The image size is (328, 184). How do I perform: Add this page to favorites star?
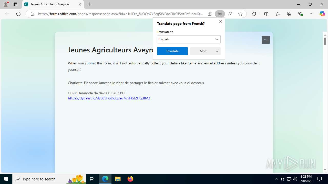tap(240, 14)
